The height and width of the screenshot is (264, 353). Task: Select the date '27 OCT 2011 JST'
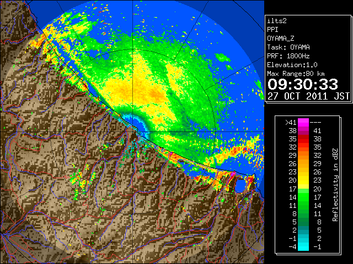[x=308, y=96]
